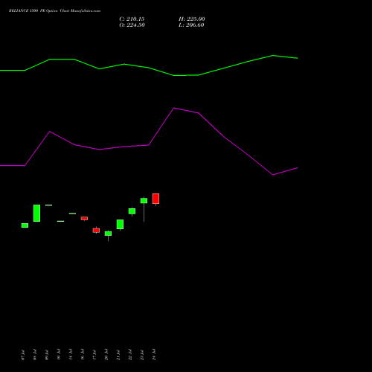The image size is (372, 372).
Task: Select the first green candle at the far left
Action: (x=25, y=225)
